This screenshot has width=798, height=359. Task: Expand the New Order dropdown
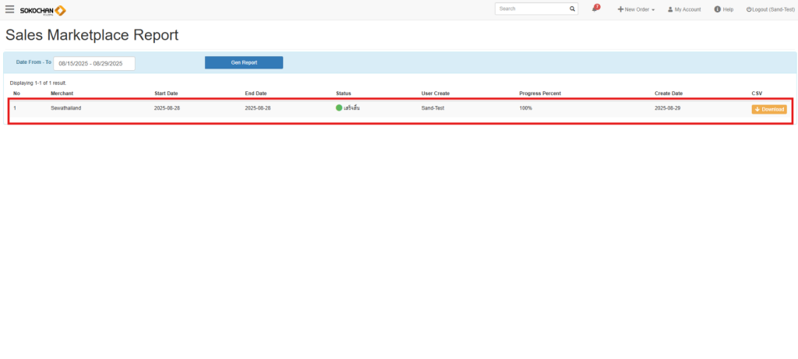tap(636, 9)
